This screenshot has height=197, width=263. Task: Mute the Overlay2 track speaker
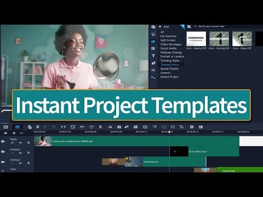pos(20,163)
